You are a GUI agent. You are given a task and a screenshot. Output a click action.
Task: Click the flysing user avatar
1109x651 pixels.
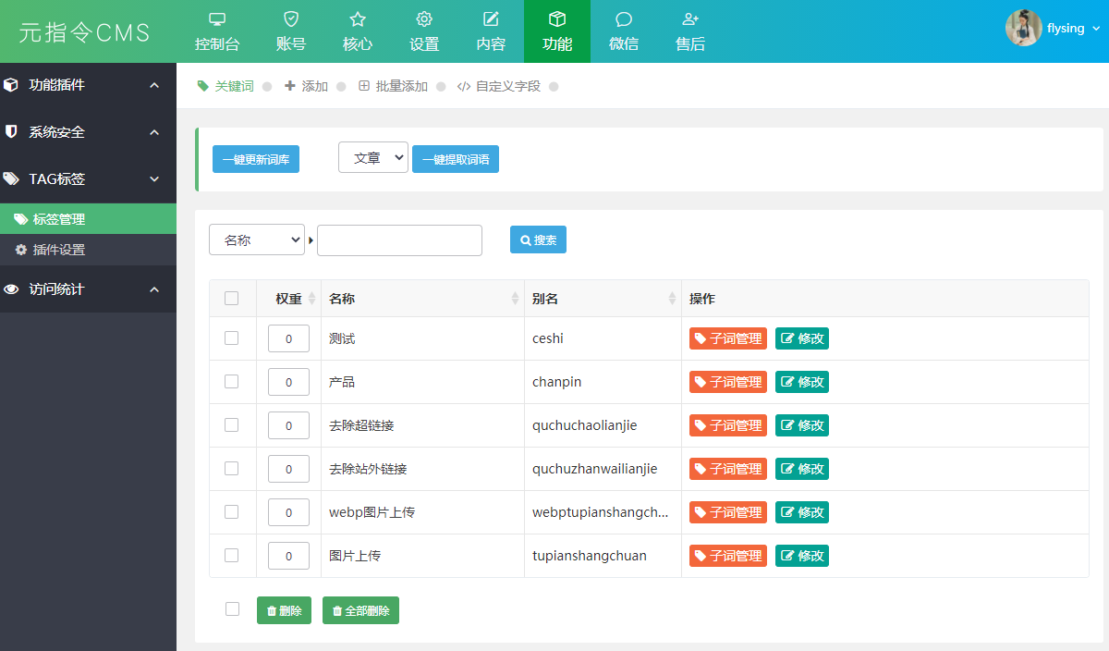[x=1023, y=28]
